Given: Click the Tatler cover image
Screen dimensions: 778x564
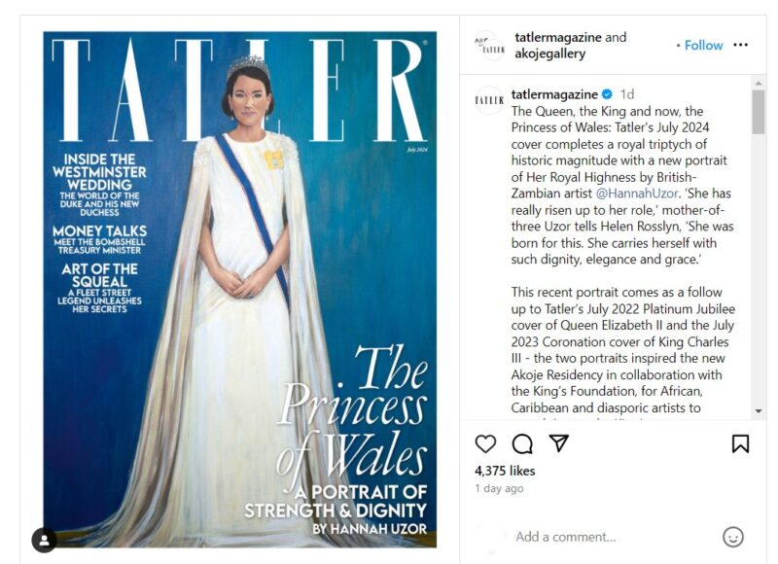Looking at the screenshot, I should (239, 289).
